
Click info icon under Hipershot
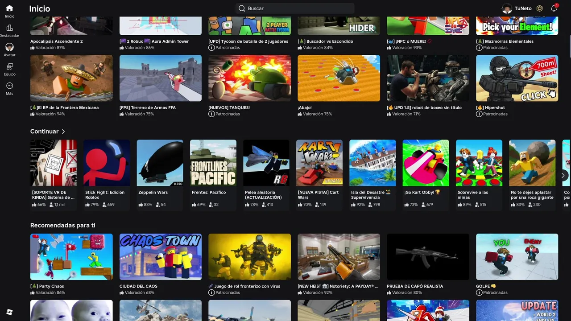479,114
